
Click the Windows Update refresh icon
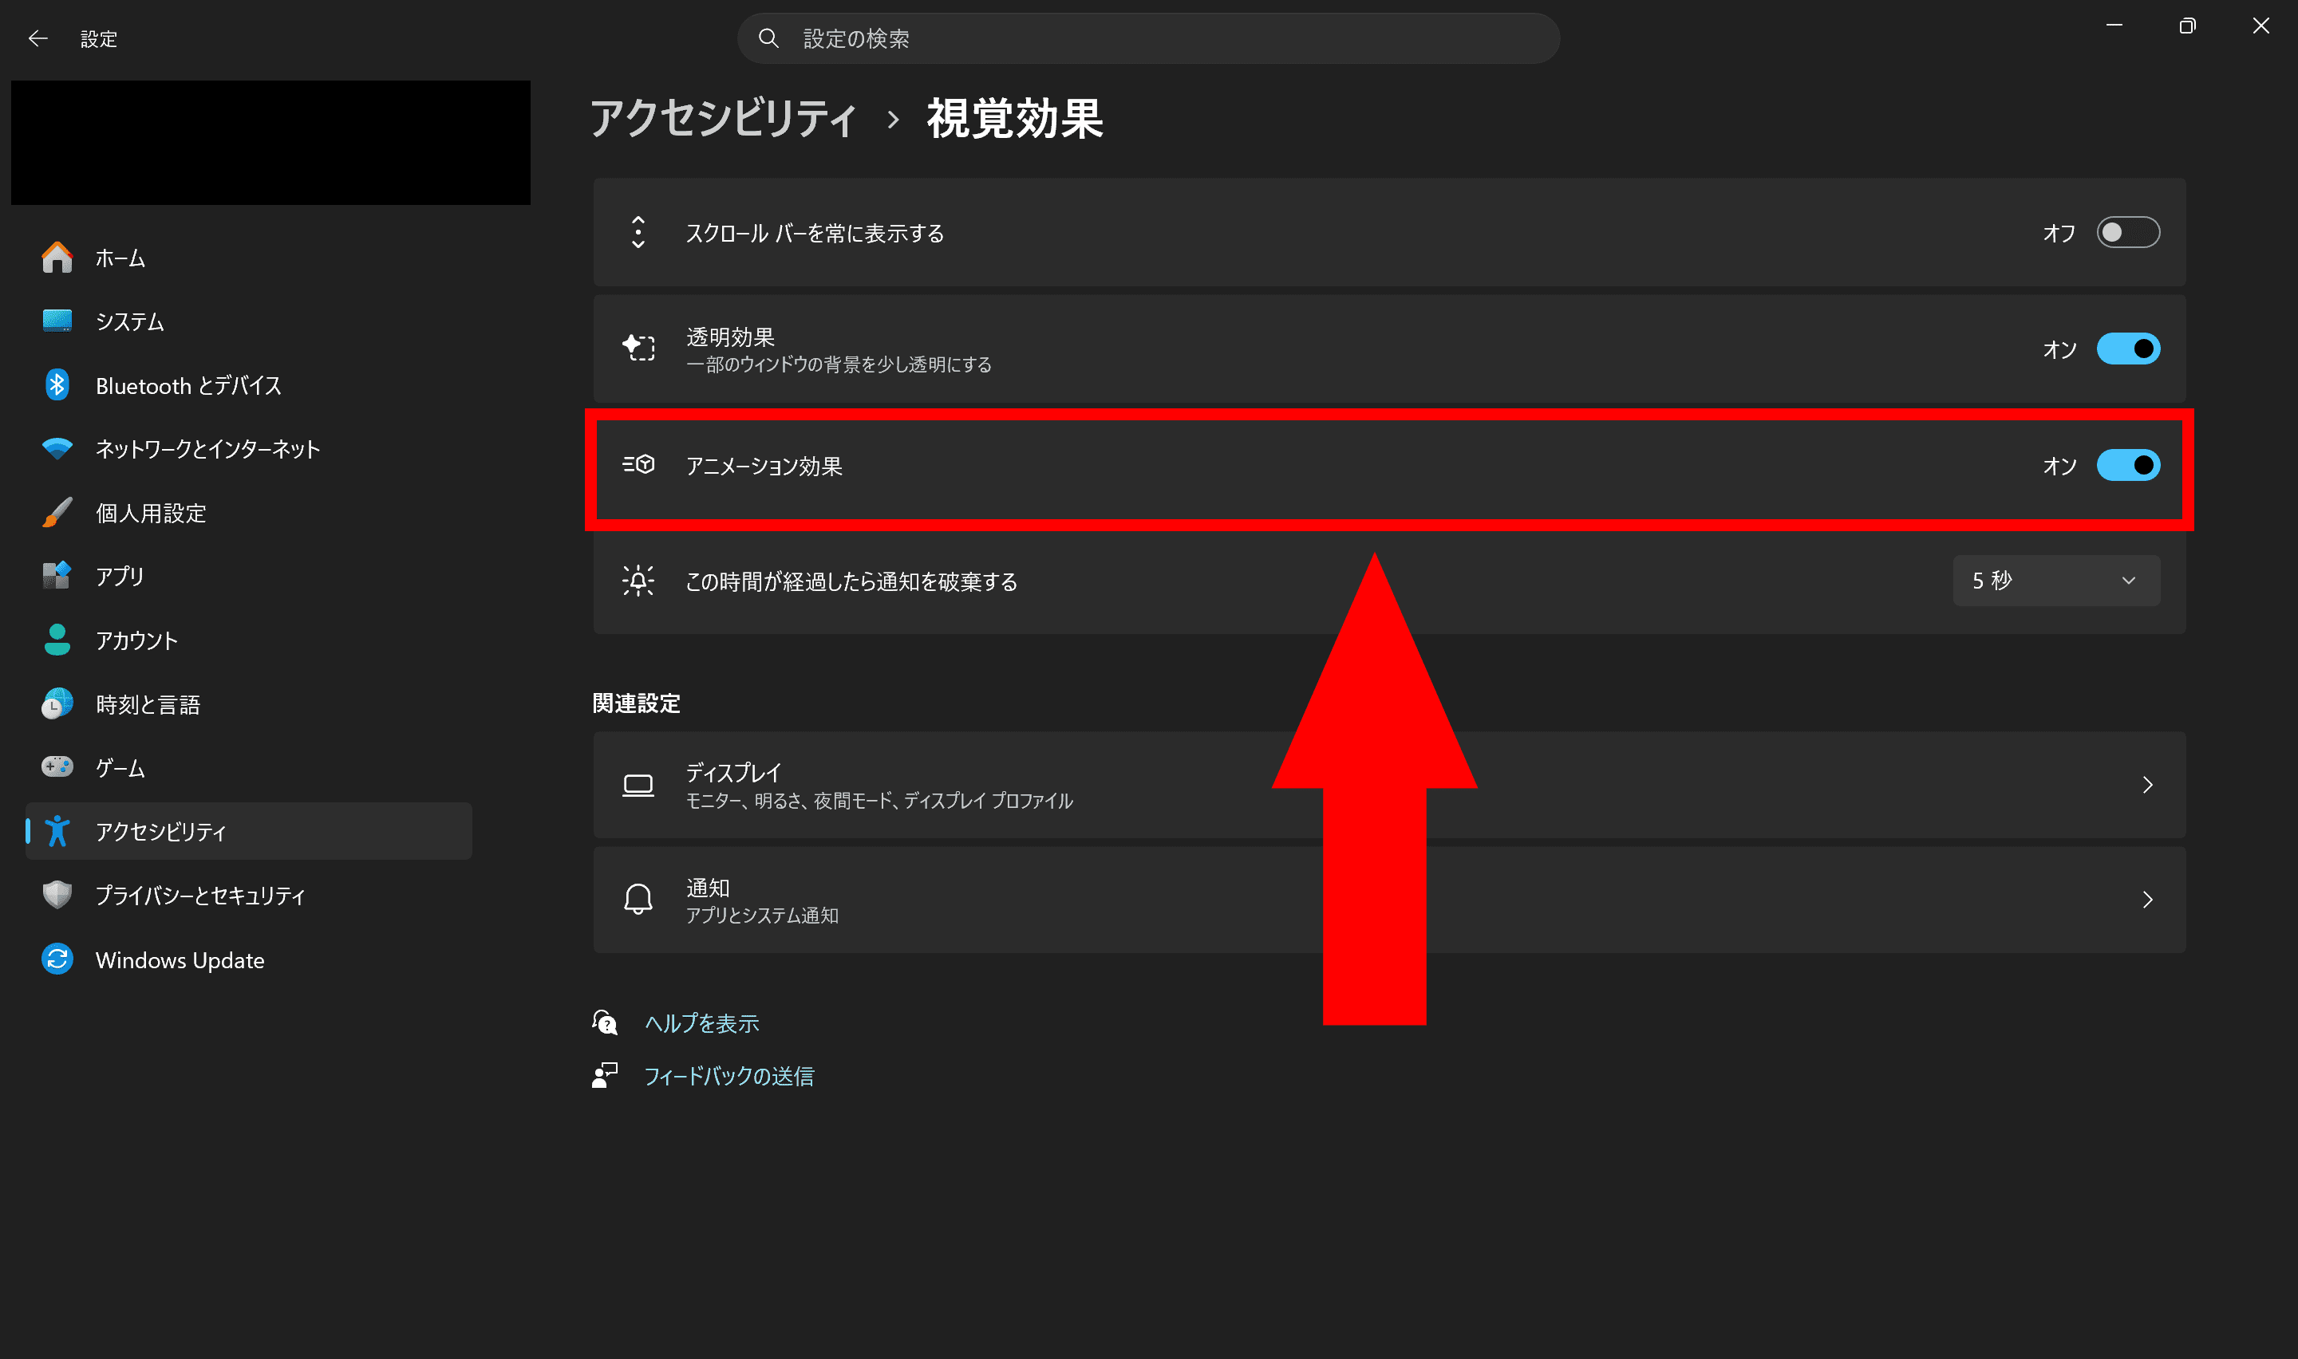(57, 959)
